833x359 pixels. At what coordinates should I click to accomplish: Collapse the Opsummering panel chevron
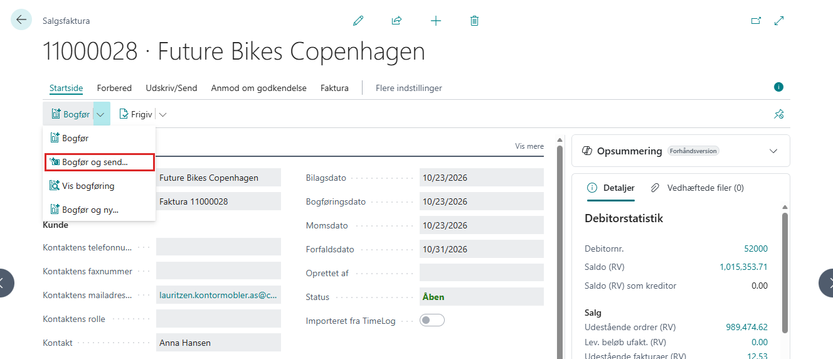coord(773,151)
